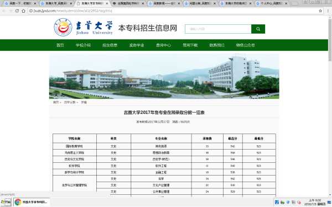Go to 联系我们 in the green navbar
The height and width of the screenshot is (207, 332).
coord(217,45)
